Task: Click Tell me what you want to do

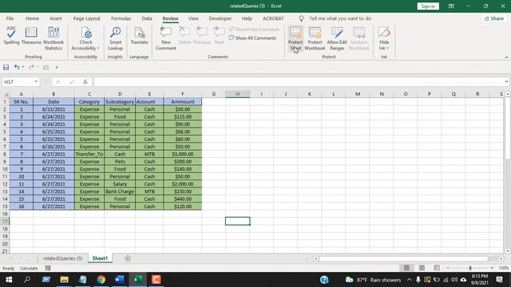Action: pos(340,18)
